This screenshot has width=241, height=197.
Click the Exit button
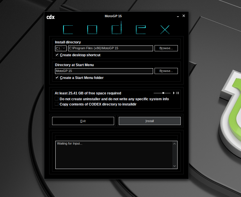click(x=83, y=121)
